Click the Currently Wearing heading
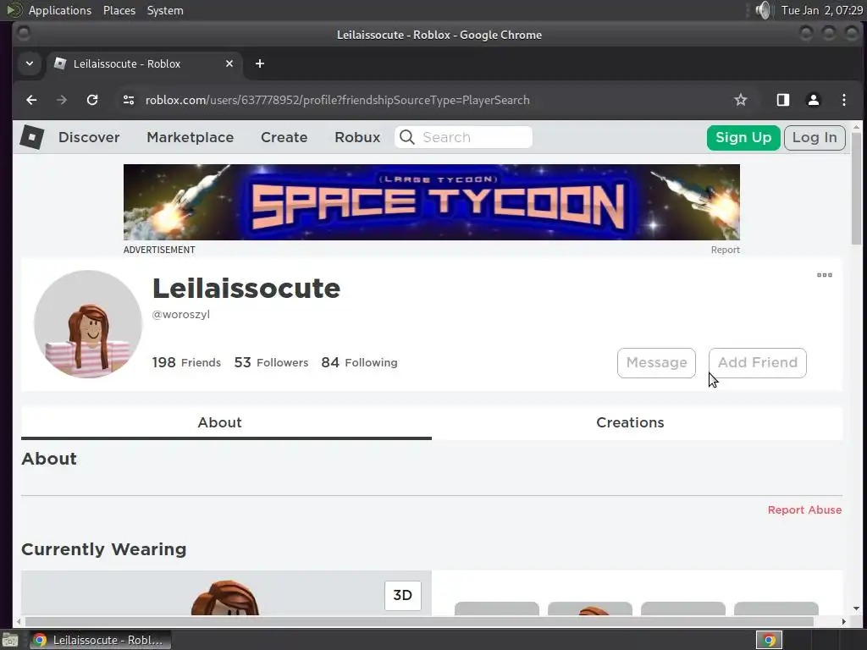The width and height of the screenshot is (867, 650). tap(104, 549)
